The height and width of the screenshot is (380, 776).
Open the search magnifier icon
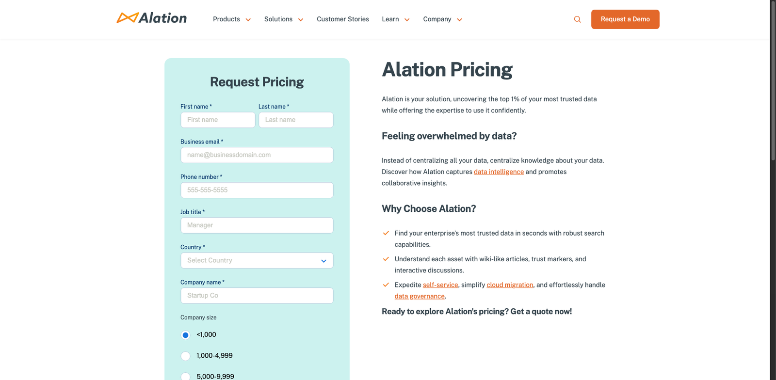click(x=577, y=19)
